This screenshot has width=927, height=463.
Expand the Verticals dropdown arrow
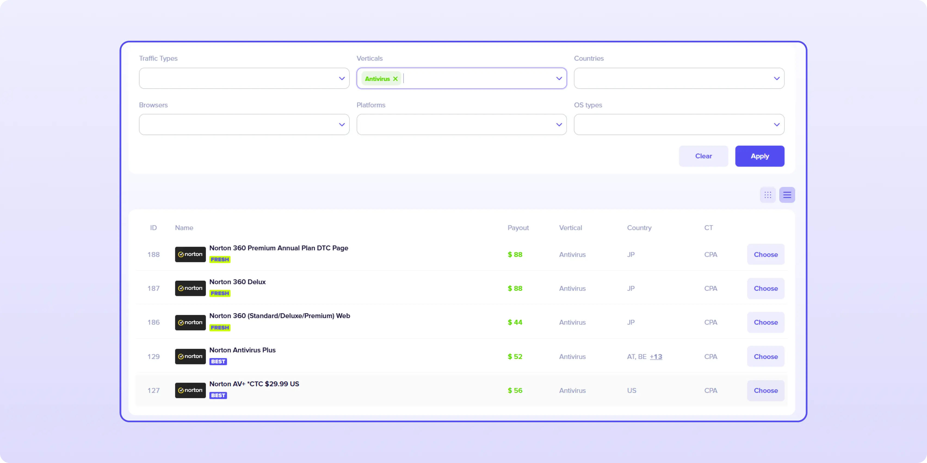559,78
